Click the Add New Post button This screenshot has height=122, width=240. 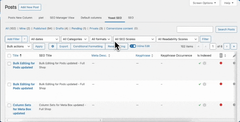tap(30, 7)
